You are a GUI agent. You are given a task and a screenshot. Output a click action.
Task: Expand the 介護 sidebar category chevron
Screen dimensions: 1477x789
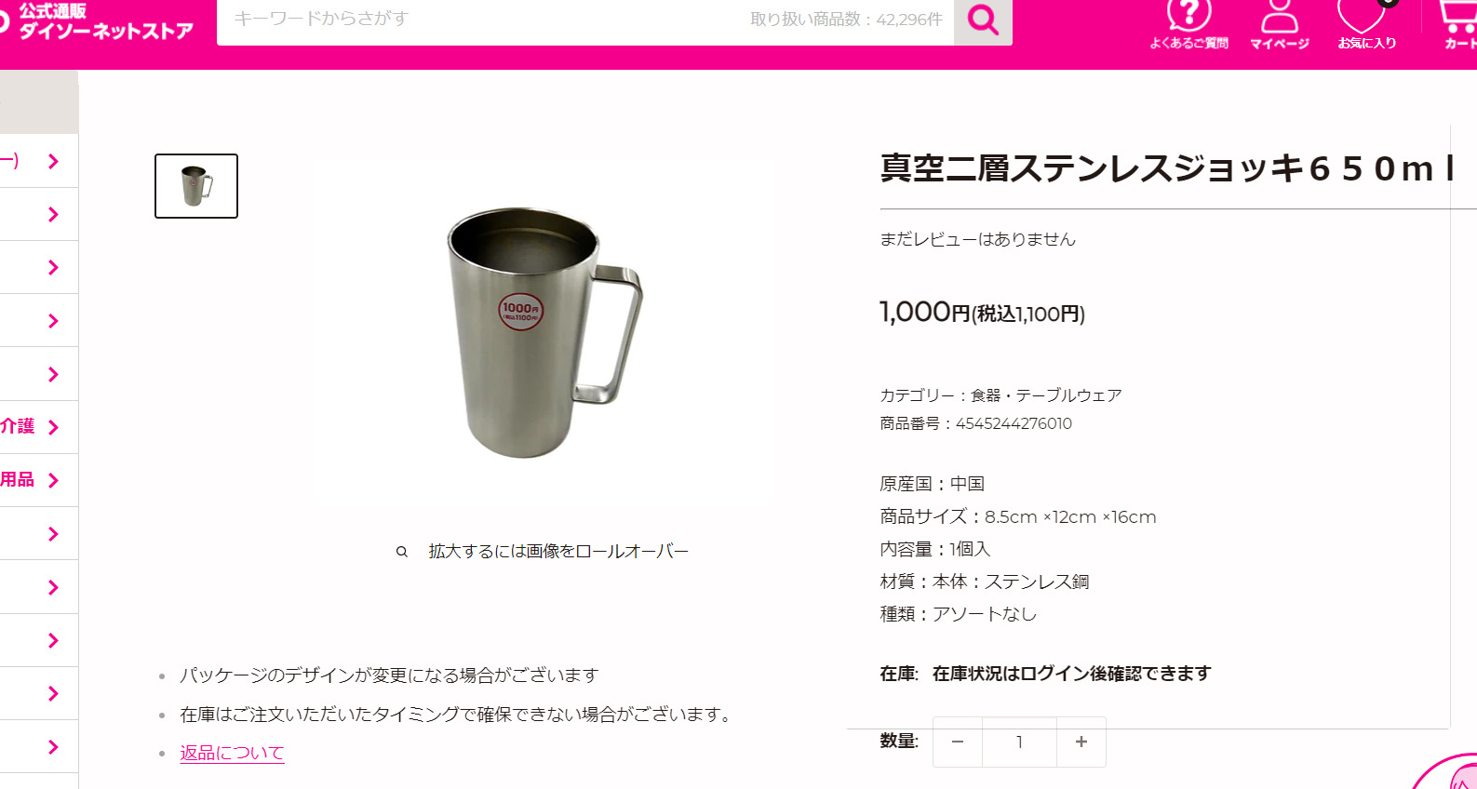tap(53, 427)
